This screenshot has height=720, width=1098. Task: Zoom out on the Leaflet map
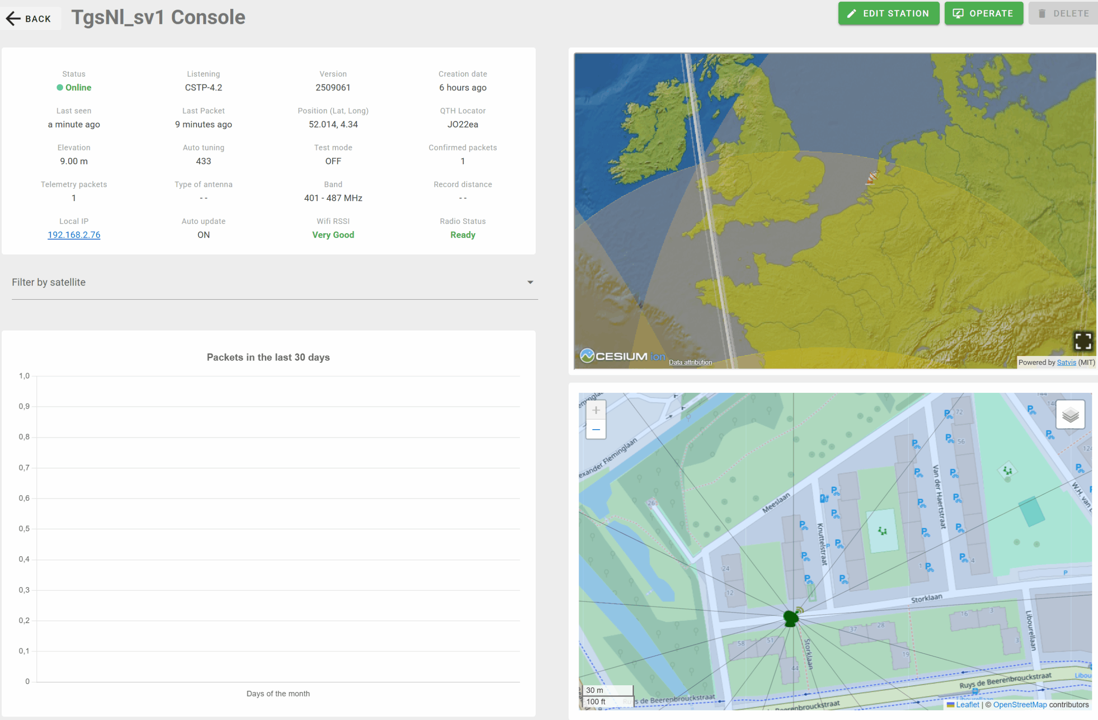pos(596,429)
